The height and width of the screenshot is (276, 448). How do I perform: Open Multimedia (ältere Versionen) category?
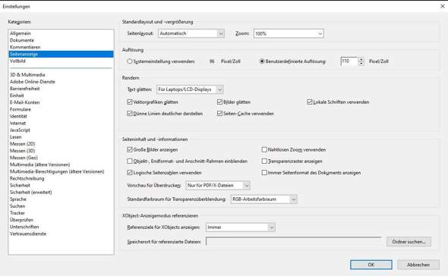[x=40, y=165]
